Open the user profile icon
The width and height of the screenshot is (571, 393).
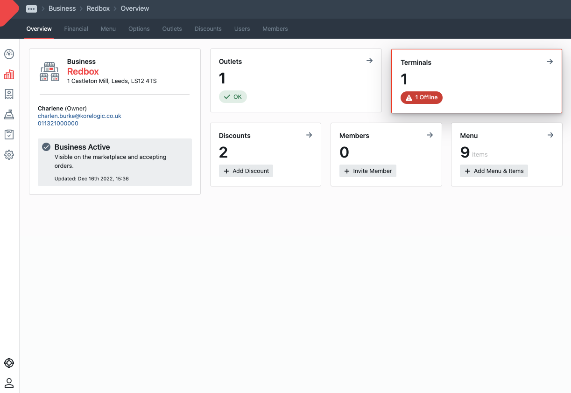(x=9, y=383)
